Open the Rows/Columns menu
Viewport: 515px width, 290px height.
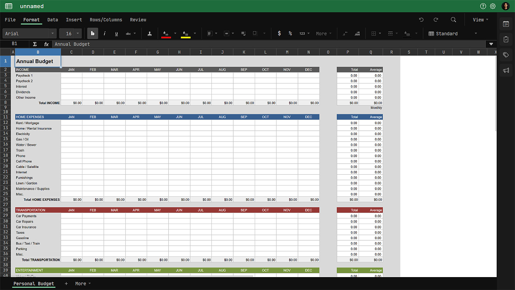tap(106, 20)
